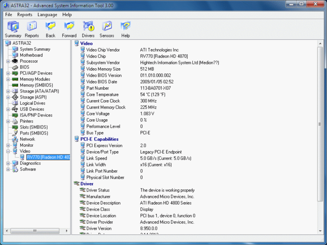Click the Software disc icon in tree
327x245 pixels.
point(15,169)
